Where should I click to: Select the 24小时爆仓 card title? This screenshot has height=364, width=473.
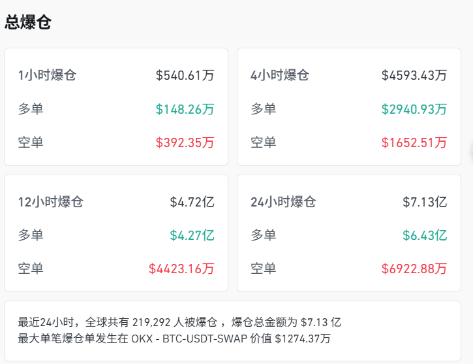[283, 201]
